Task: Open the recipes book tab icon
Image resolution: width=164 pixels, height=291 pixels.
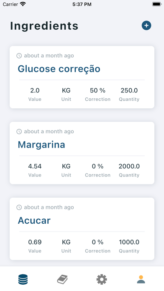Action: [62, 279]
